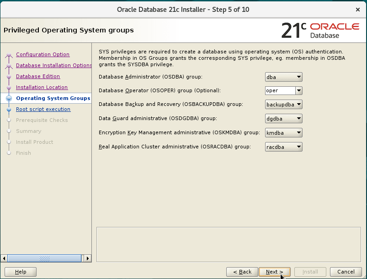
Task: Proceed with the Next button
Action: pos(275,272)
